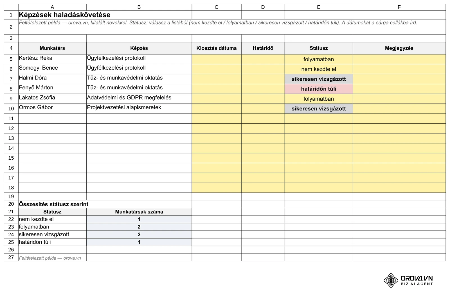Open Halmi Dóra's "sikeresen vizsgázott" status cell

pyautogui.click(x=319, y=79)
